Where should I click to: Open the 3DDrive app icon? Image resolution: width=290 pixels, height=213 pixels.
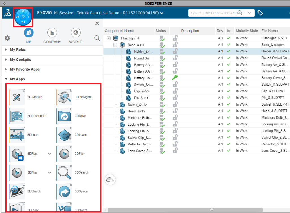click(65, 116)
